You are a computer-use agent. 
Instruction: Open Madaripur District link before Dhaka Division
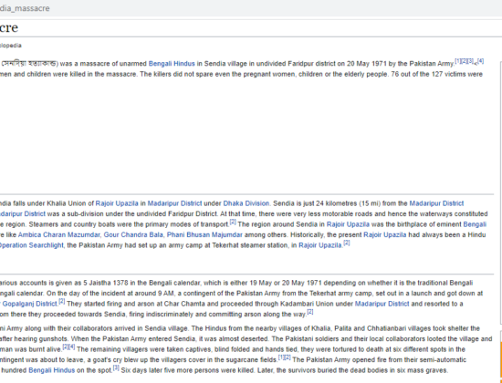(x=175, y=203)
